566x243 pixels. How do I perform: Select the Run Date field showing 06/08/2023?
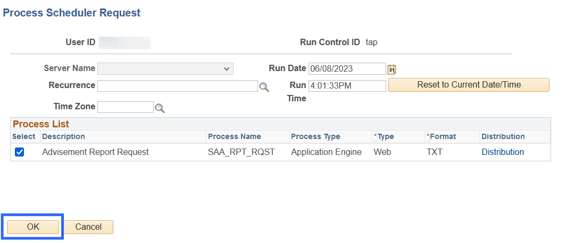347,69
